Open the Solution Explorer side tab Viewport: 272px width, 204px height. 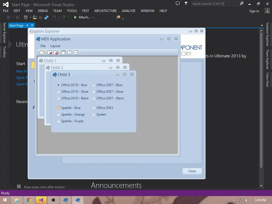[267, 34]
